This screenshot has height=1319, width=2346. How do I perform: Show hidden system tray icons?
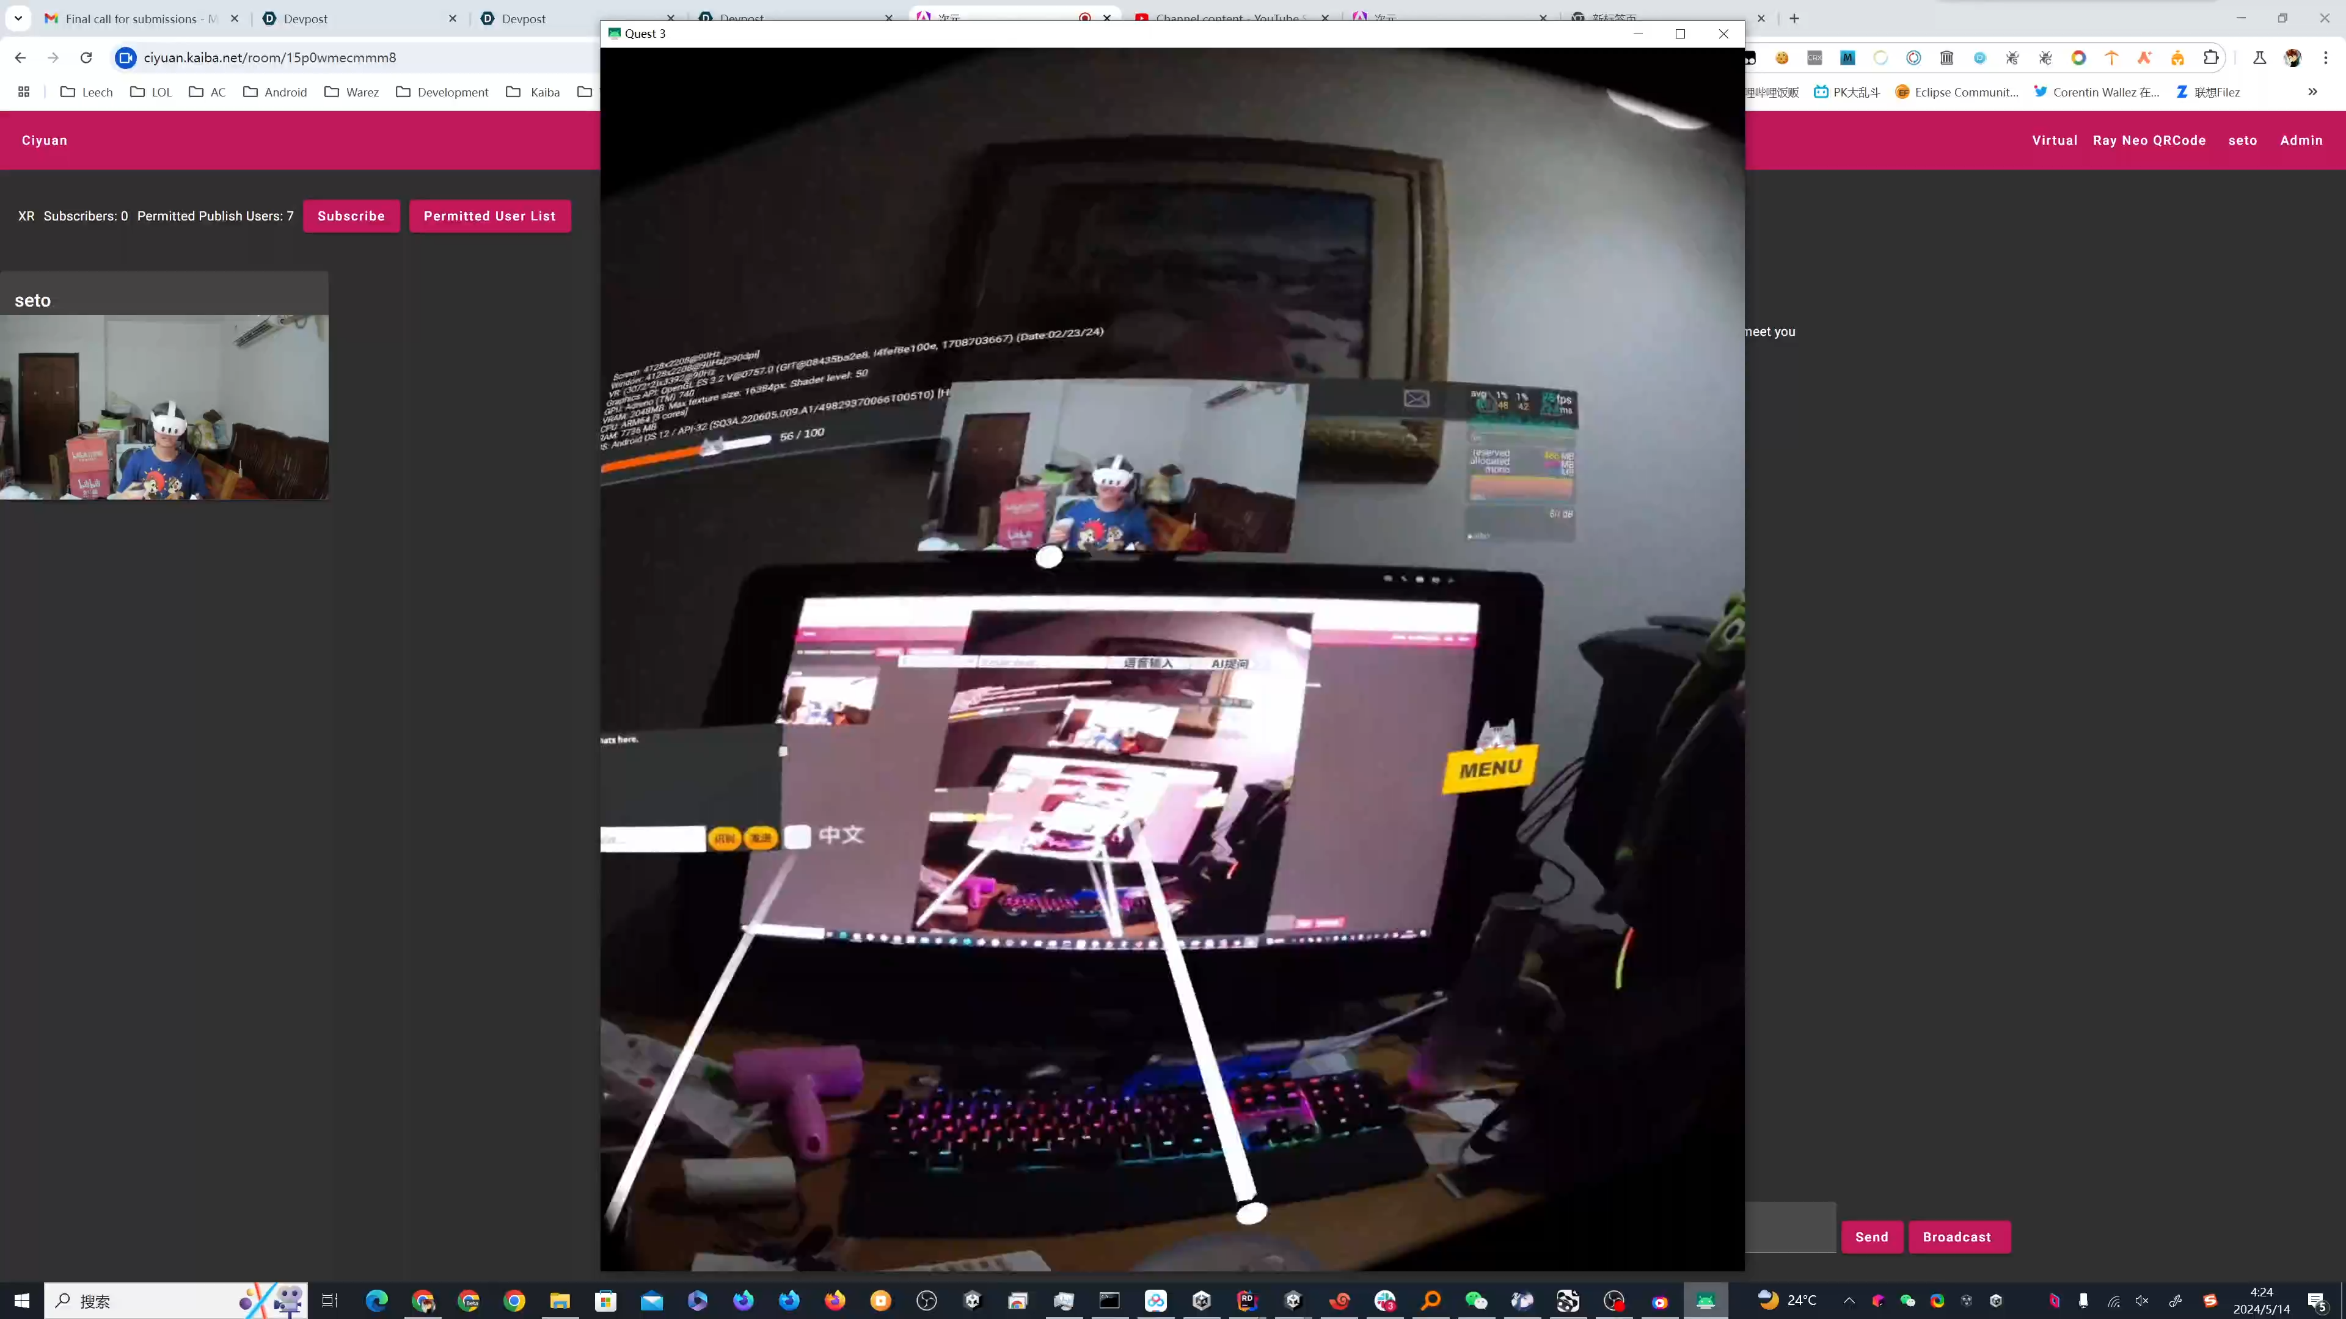tap(1848, 1300)
